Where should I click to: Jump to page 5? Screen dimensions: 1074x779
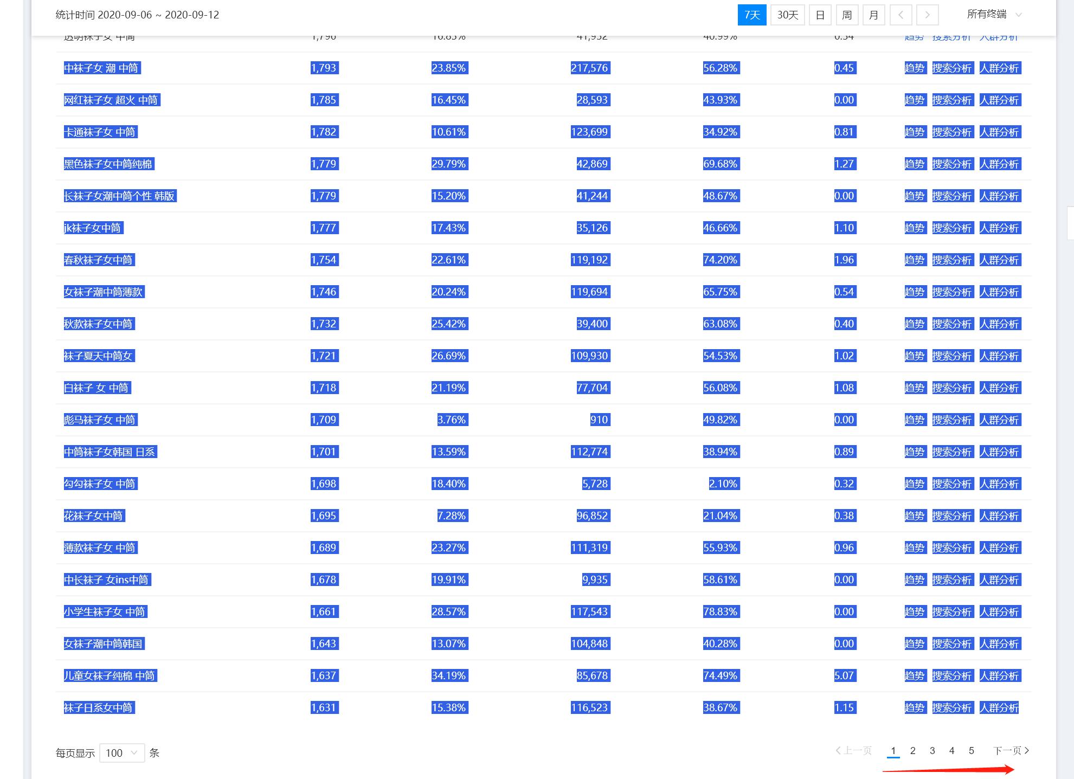pos(972,751)
